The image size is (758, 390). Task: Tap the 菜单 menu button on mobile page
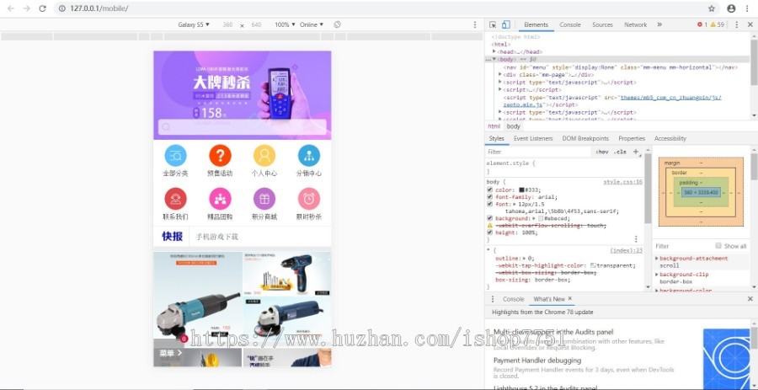[x=171, y=353]
